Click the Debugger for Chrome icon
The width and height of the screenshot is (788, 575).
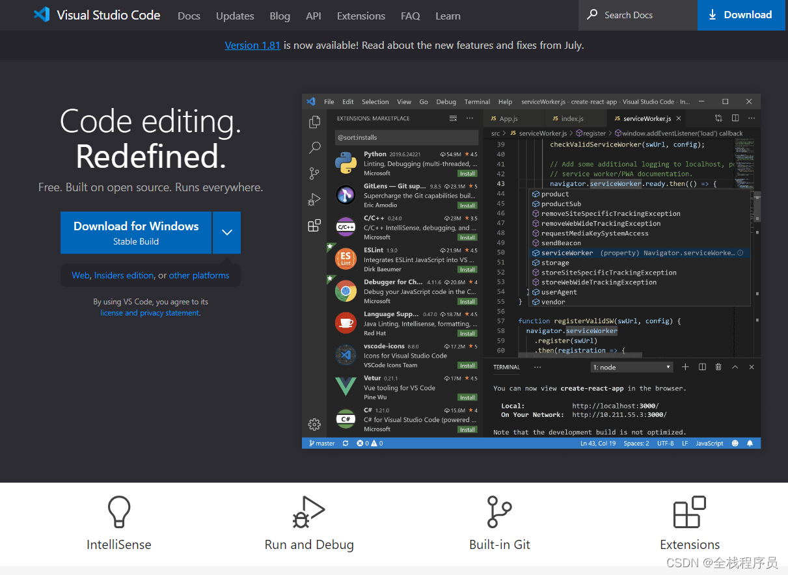click(x=346, y=291)
